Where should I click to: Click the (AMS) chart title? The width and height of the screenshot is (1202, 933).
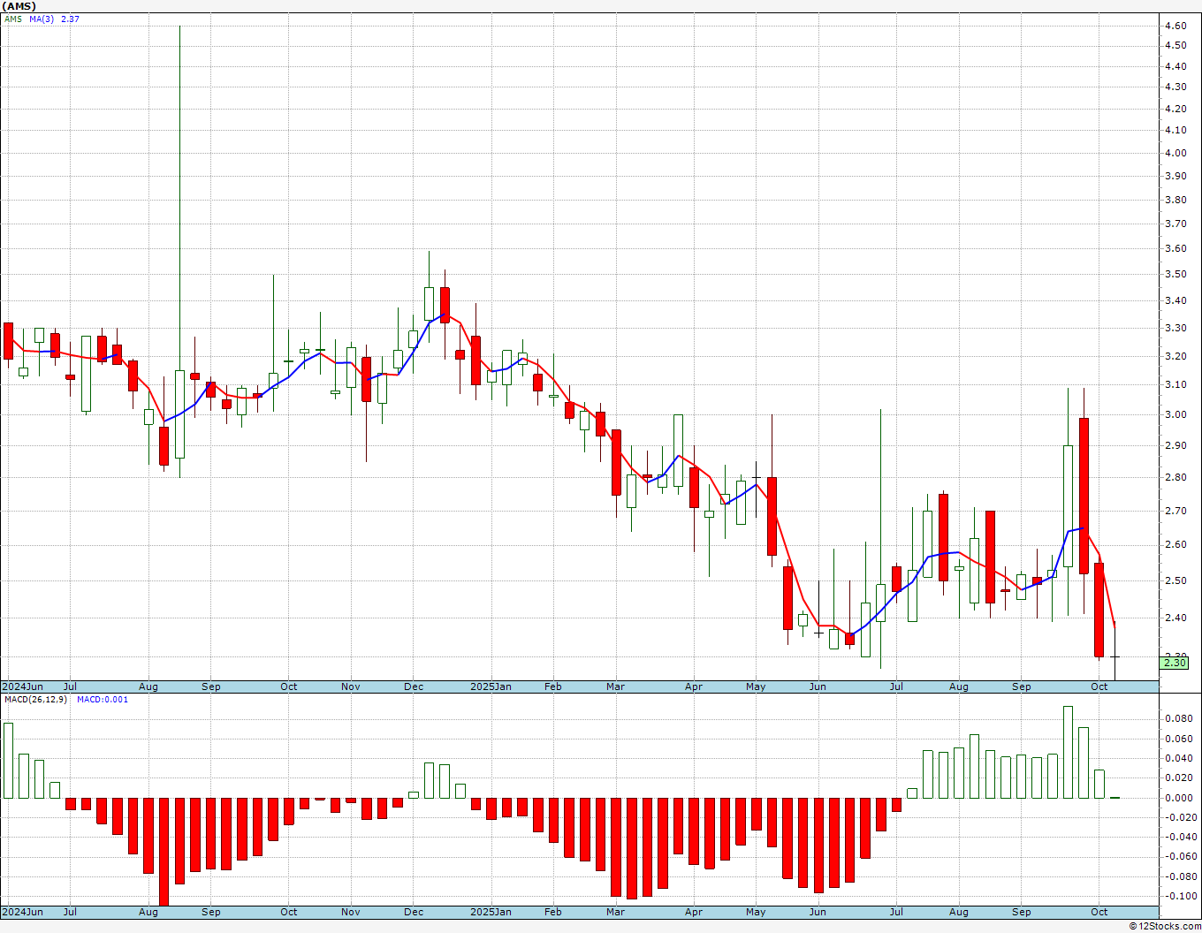(x=19, y=6)
